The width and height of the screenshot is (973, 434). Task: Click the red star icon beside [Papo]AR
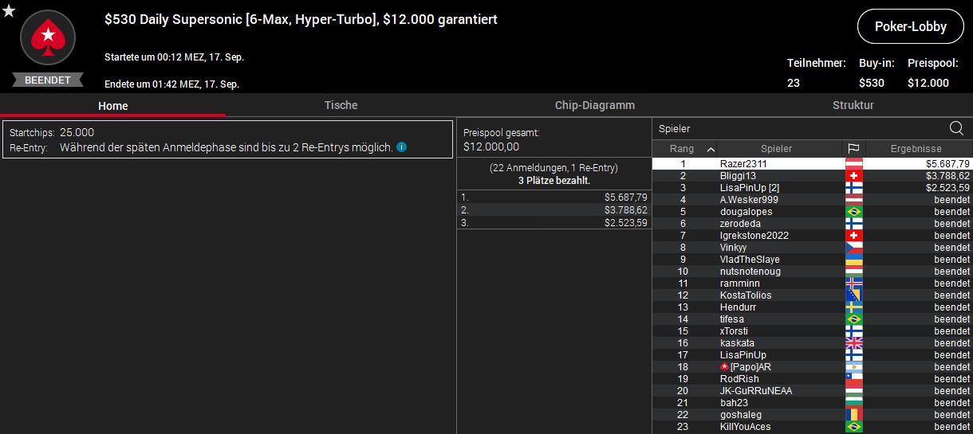[x=724, y=367]
